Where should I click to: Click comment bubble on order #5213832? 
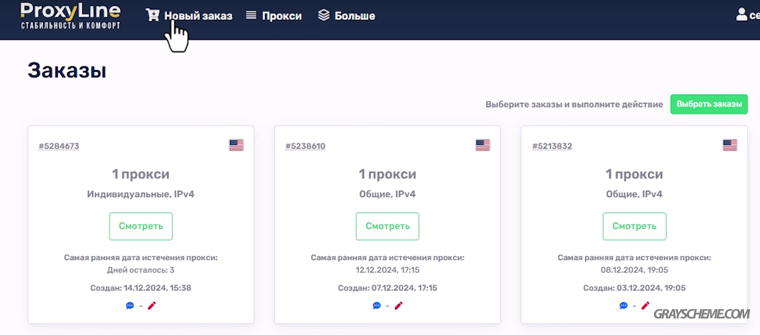click(x=624, y=305)
